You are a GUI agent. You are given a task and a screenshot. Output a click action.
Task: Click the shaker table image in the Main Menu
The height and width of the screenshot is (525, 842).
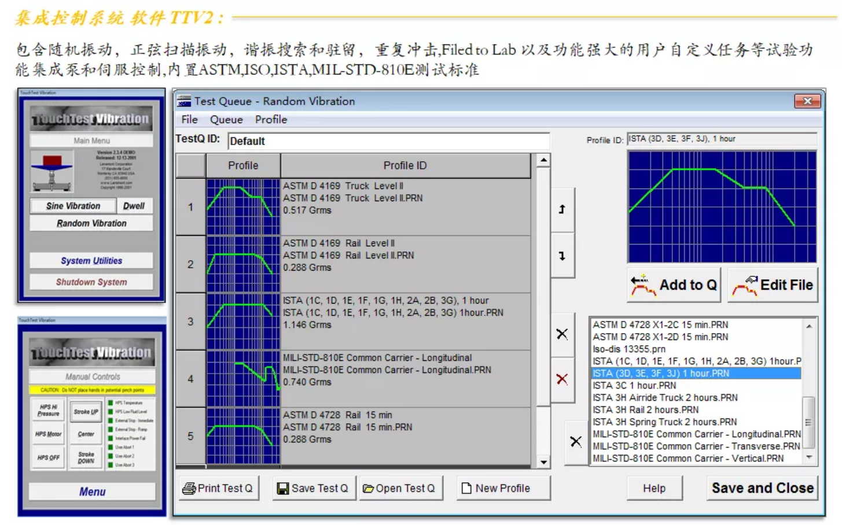[52, 172]
